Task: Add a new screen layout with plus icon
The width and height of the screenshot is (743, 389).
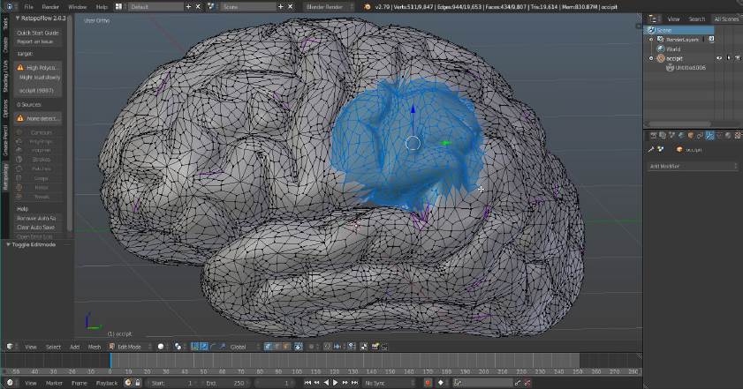Action: coord(187,6)
